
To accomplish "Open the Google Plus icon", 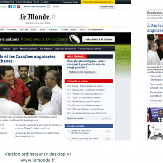I will click(19, 7).
